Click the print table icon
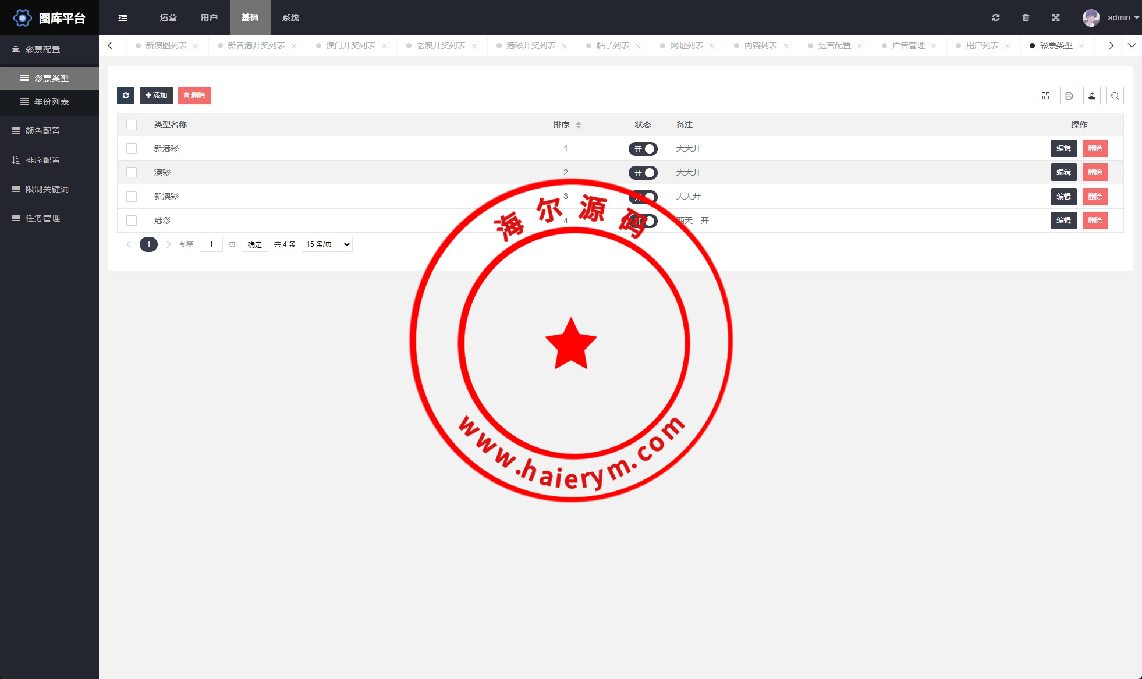Image resolution: width=1142 pixels, height=679 pixels. pos(1069,96)
